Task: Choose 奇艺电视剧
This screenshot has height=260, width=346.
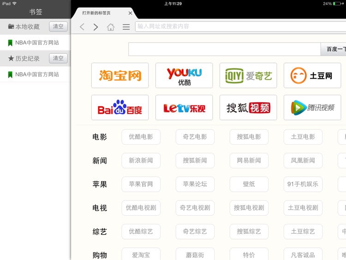Action: [195, 208]
